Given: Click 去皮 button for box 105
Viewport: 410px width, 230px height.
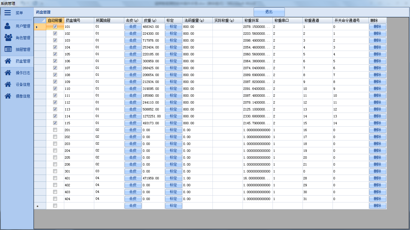Looking at the screenshot, I should (x=133, y=54).
